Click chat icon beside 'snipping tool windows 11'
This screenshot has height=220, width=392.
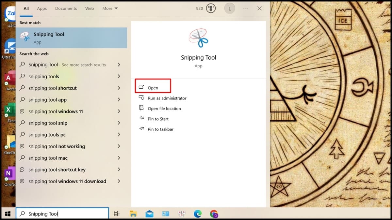(x=22, y=111)
